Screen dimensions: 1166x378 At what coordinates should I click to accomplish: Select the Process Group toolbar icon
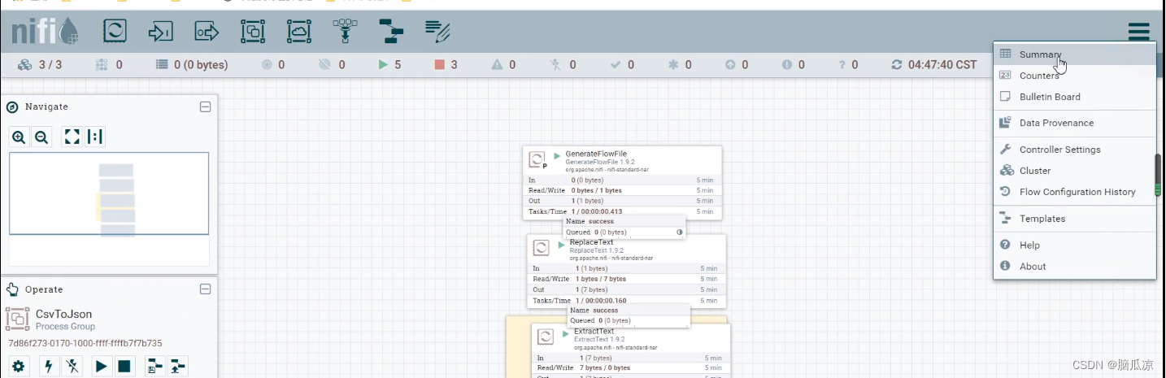pos(253,32)
